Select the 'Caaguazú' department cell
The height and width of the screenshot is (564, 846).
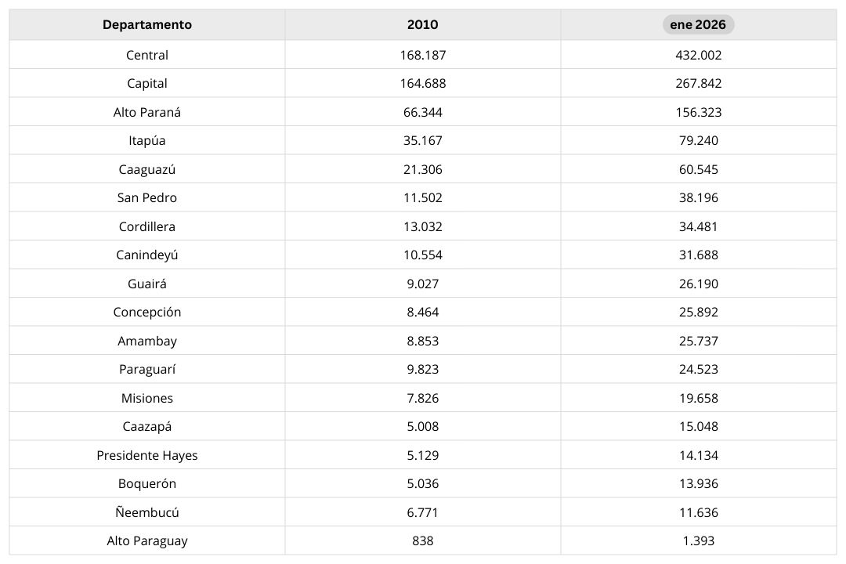[x=147, y=169]
